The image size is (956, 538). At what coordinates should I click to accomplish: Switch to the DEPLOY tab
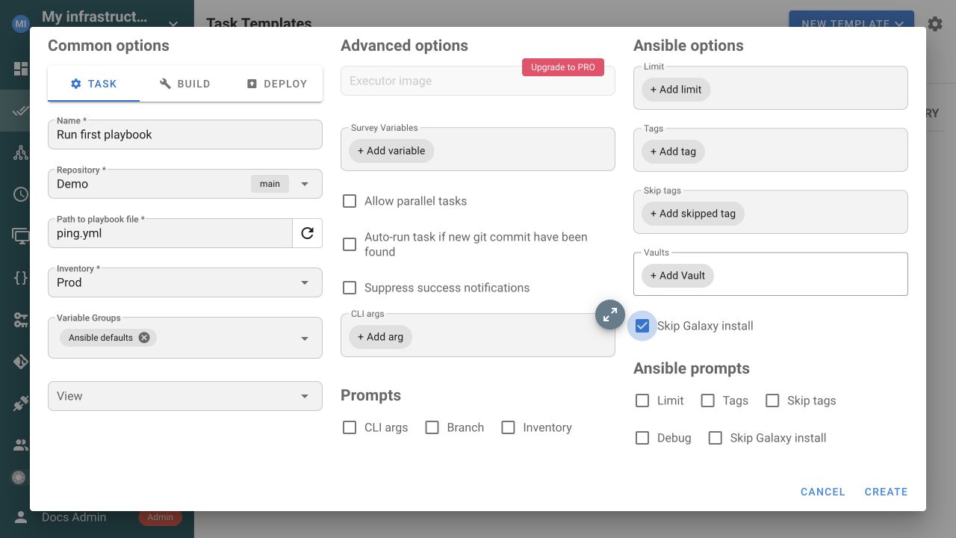click(277, 84)
